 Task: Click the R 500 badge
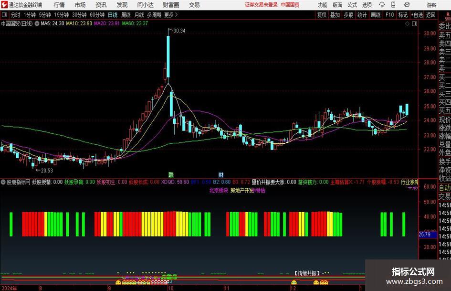pos(448,17)
